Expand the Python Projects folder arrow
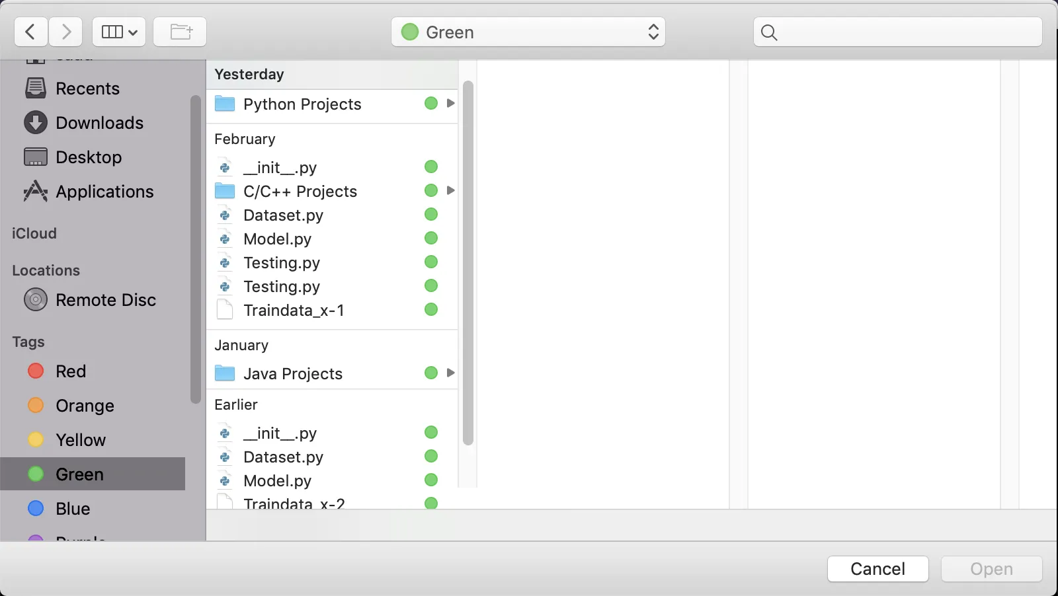The height and width of the screenshot is (596, 1058). (450, 103)
